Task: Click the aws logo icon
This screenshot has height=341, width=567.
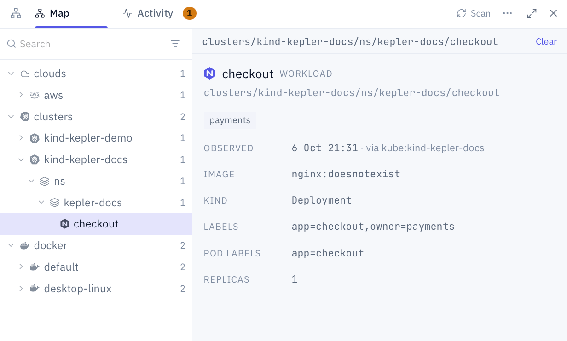Action: point(35,95)
